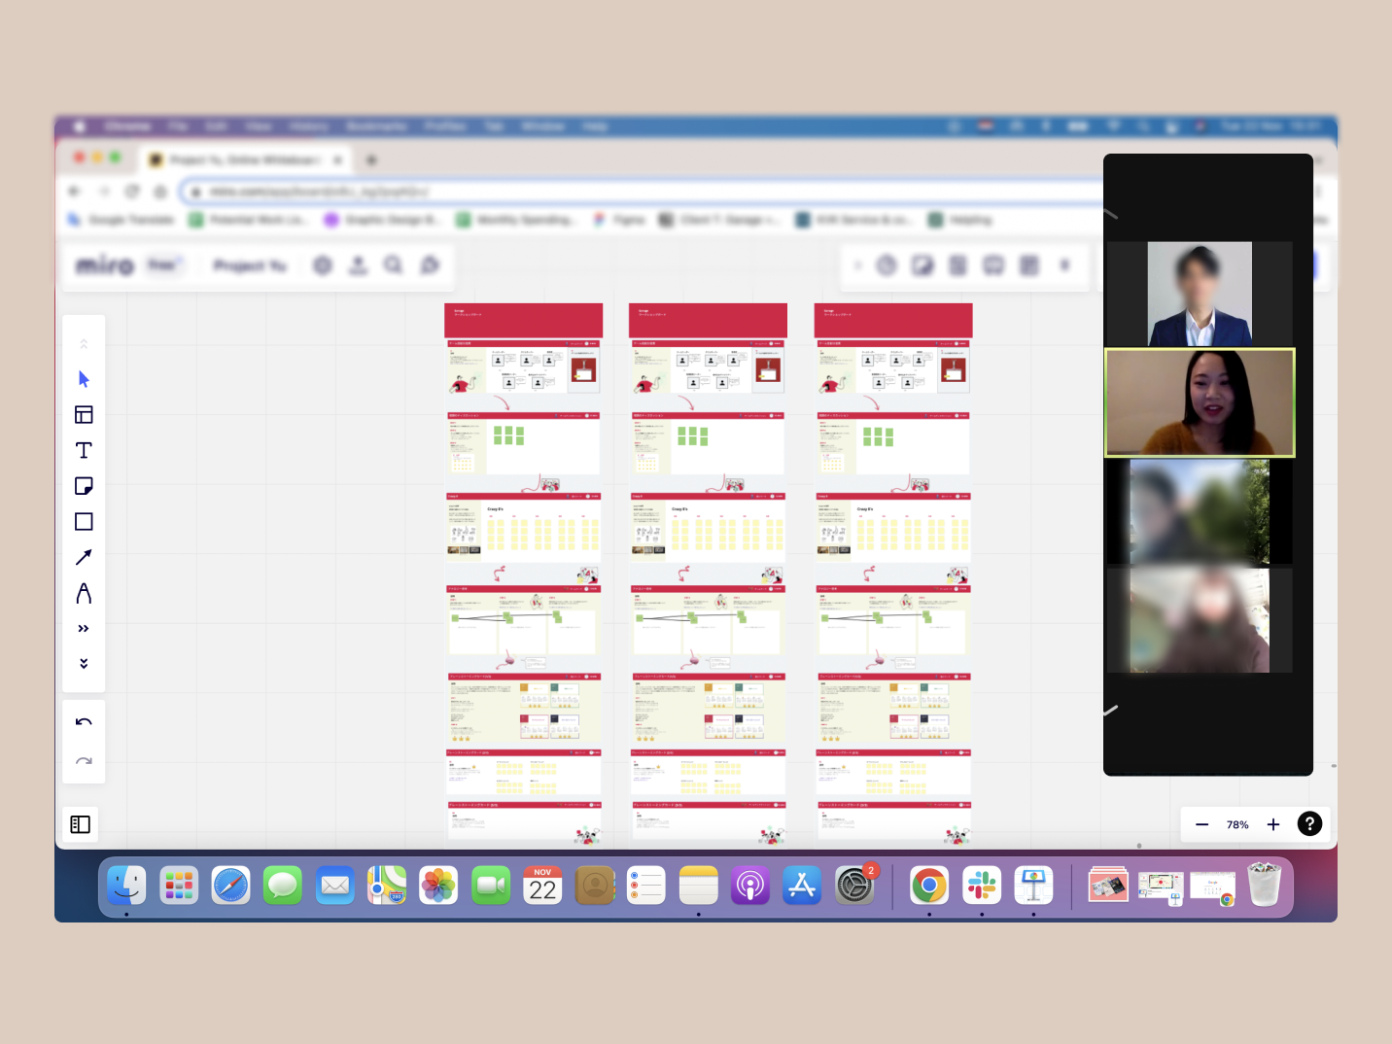Open System Preferences with badge in the dock
Screen dimensions: 1392x1044
(x=855, y=886)
